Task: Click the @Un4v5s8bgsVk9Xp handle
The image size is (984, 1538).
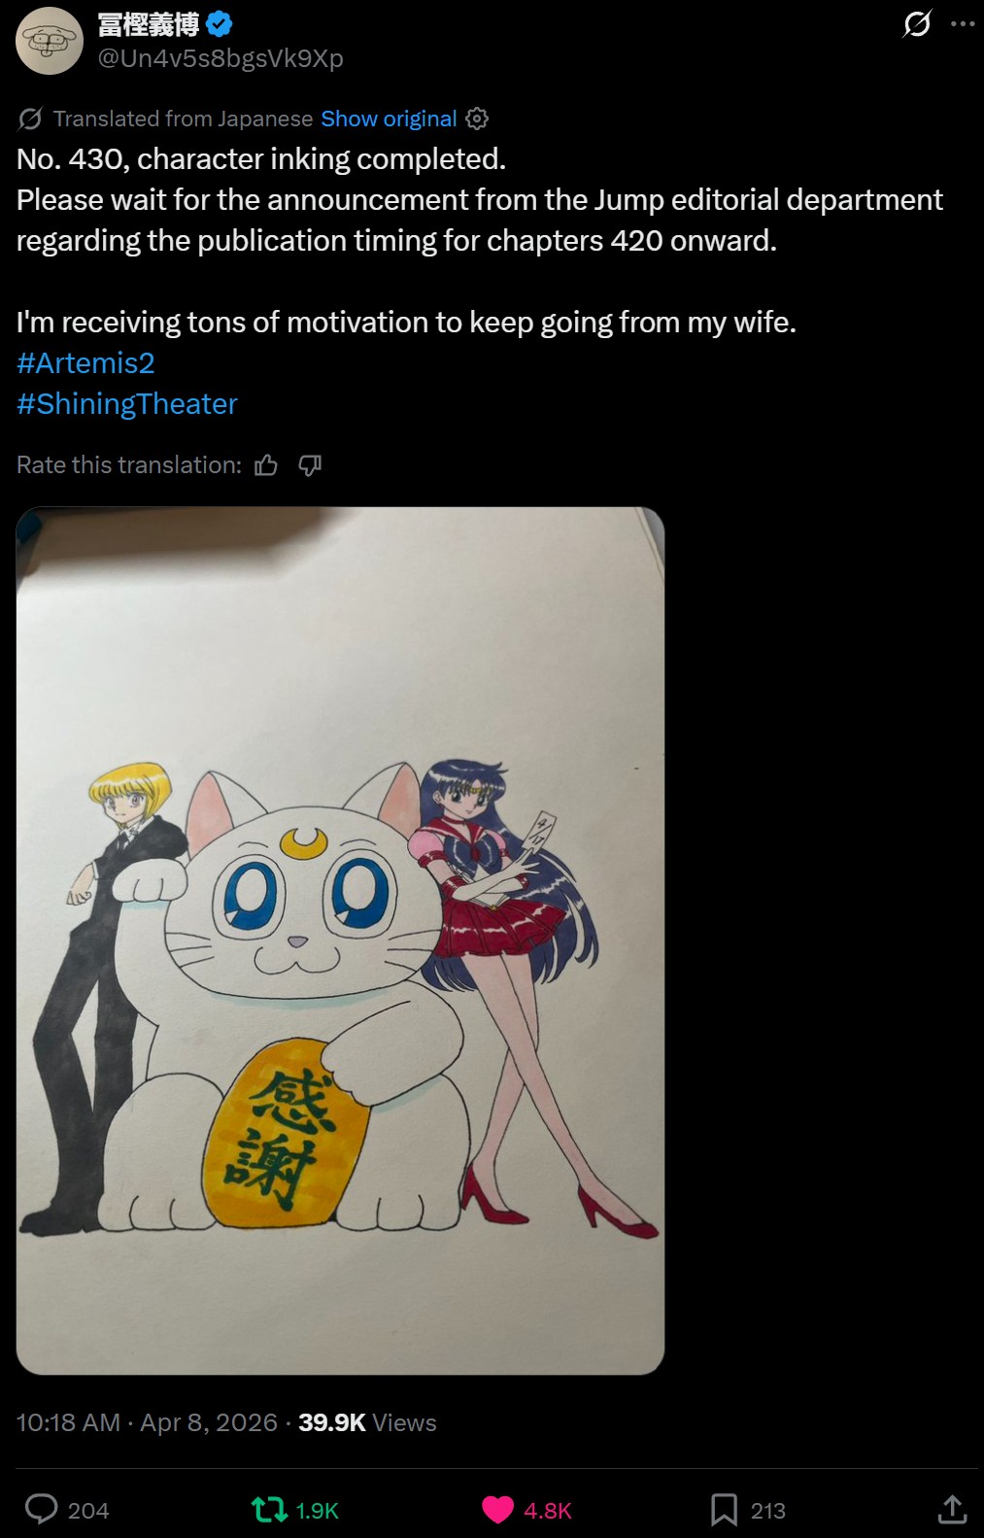Action: pyautogui.click(x=221, y=58)
